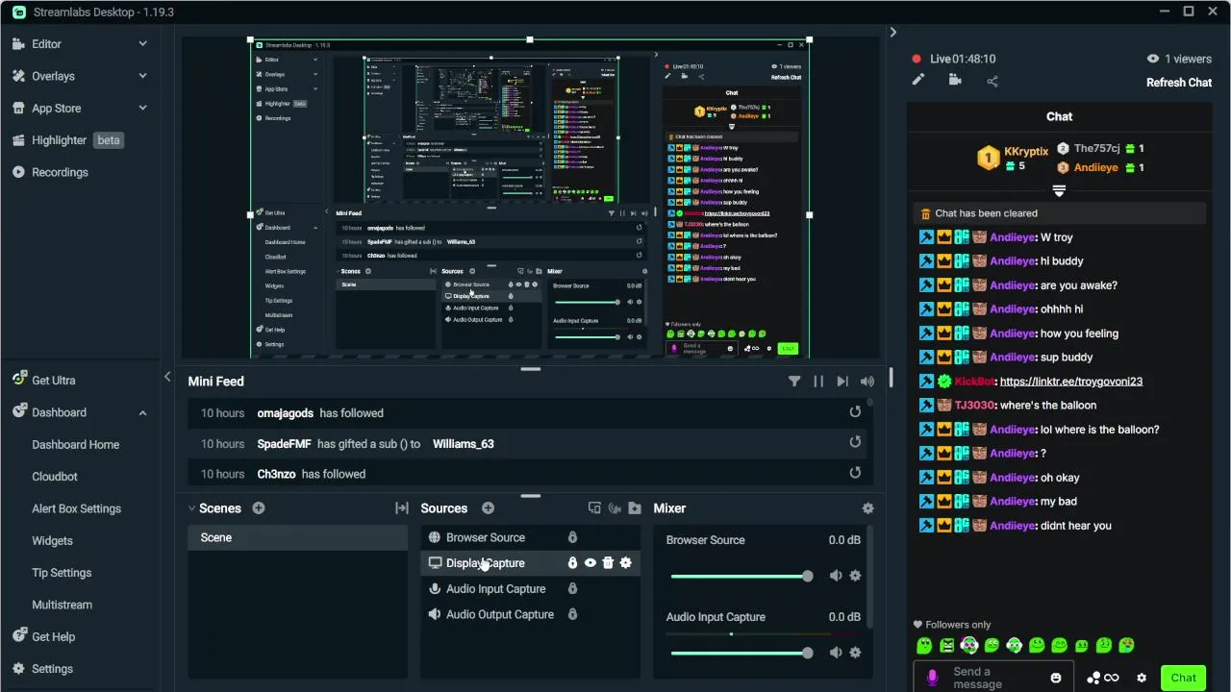Expand the Editor sidebar section

142,43
